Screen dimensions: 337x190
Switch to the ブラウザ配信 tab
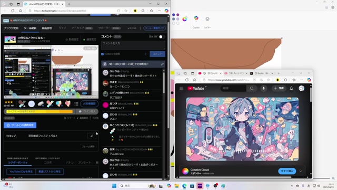[x=11, y=28]
